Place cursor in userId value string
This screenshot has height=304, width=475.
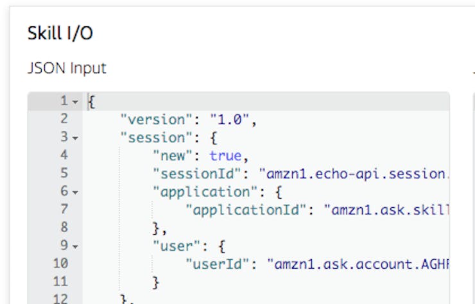coord(358,264)
